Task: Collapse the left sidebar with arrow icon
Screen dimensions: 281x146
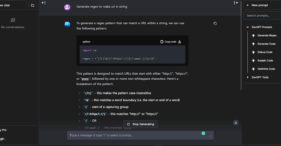Action: (43, 3)
